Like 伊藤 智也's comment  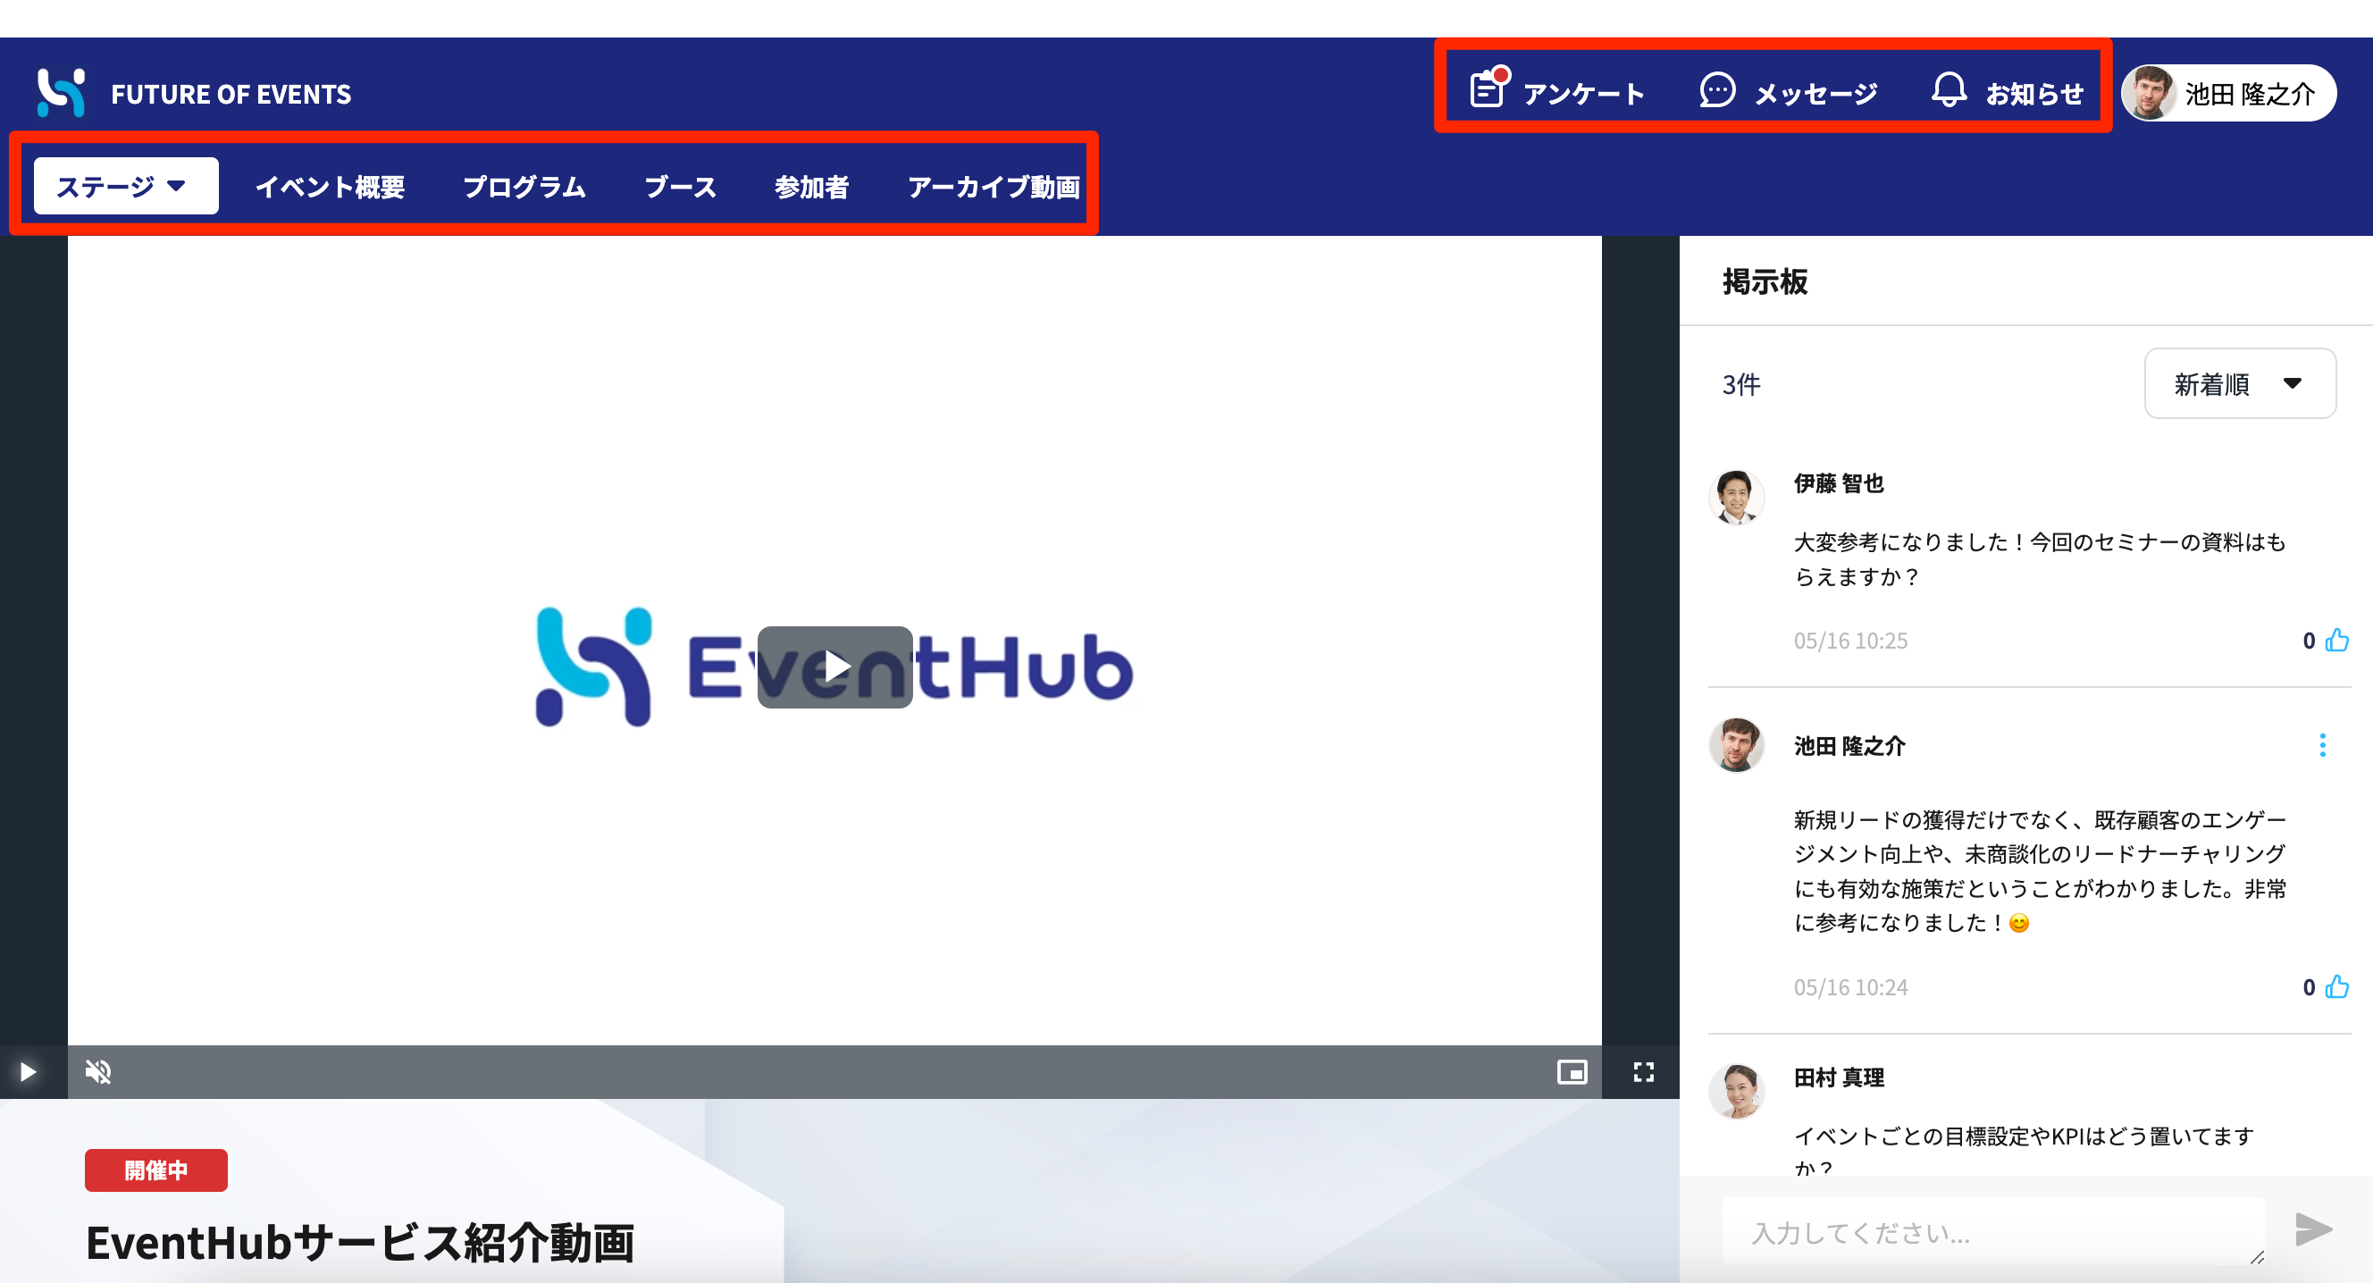coord(2336,641)
